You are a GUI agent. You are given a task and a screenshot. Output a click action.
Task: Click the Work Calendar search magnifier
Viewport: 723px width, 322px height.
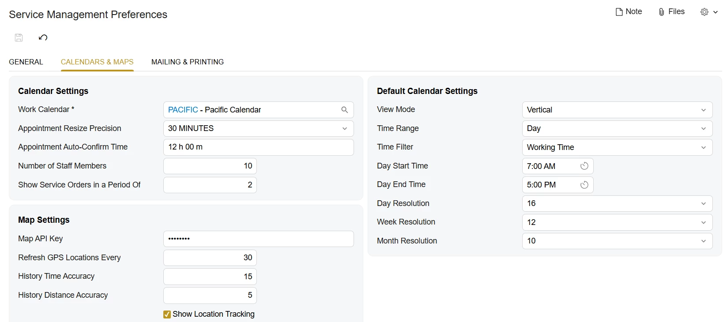(345, 110)
